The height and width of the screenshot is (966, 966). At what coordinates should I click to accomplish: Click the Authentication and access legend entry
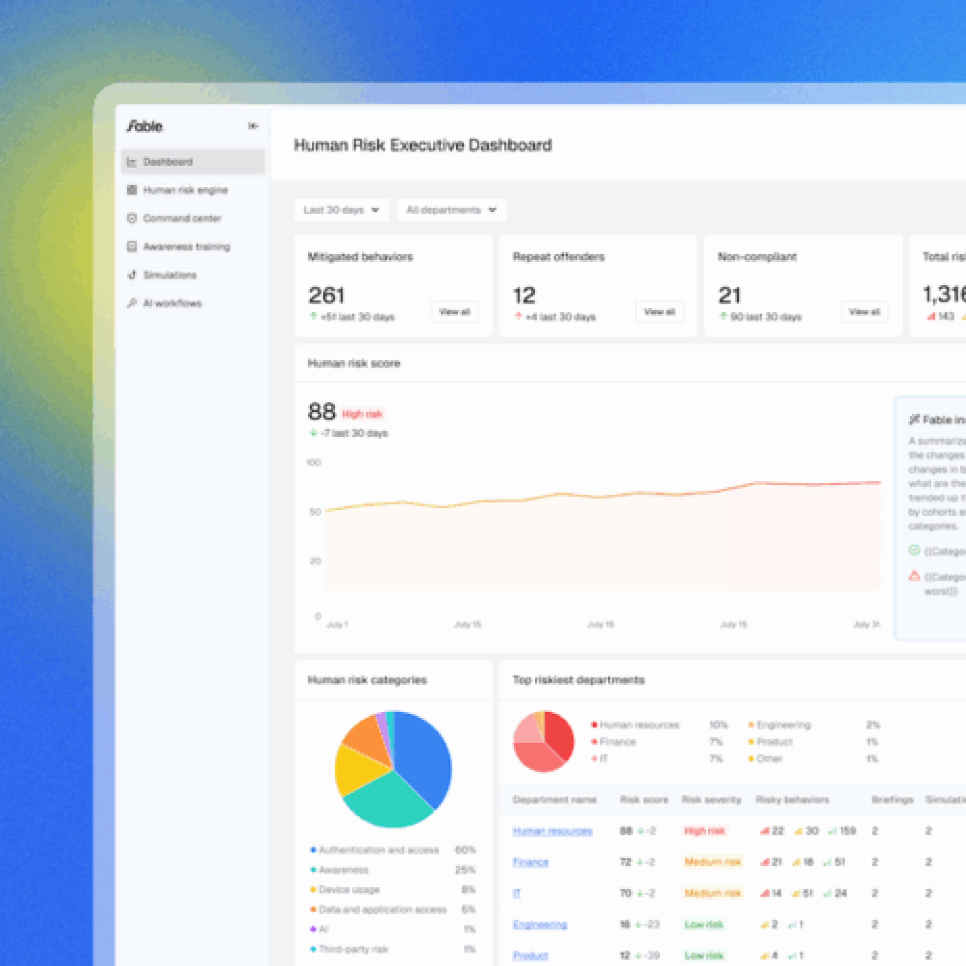tap(393, 850)
